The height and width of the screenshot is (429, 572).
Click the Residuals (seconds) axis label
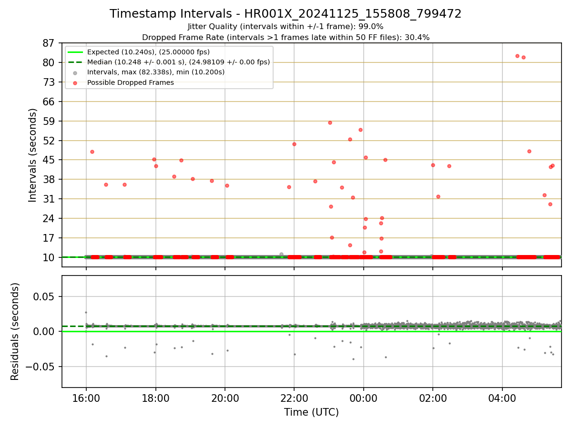click(x=15, y=331)
